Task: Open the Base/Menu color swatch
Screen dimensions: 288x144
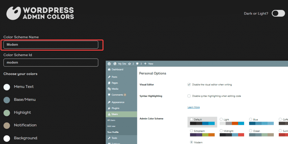Action: point(7,100)
